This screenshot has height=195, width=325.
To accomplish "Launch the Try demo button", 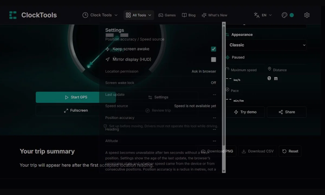I will [x=245, y=112].
